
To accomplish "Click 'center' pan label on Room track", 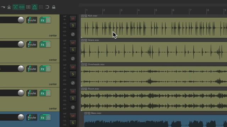I will [x=53, y=108].
